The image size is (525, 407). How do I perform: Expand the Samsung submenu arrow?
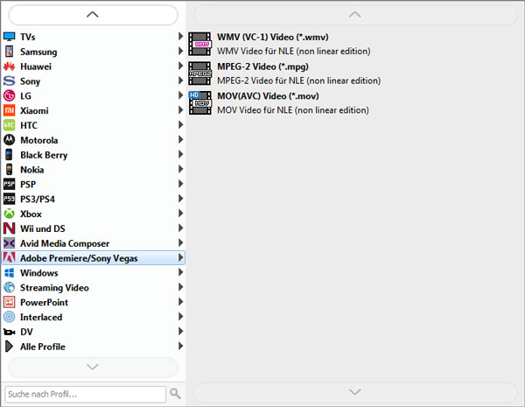click(x=180, y=52)
